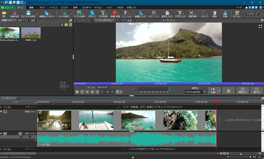Screen dimensions: 264x159
Task: Click the 文字を挿入 text icon
Action: (x=103, y=13)
